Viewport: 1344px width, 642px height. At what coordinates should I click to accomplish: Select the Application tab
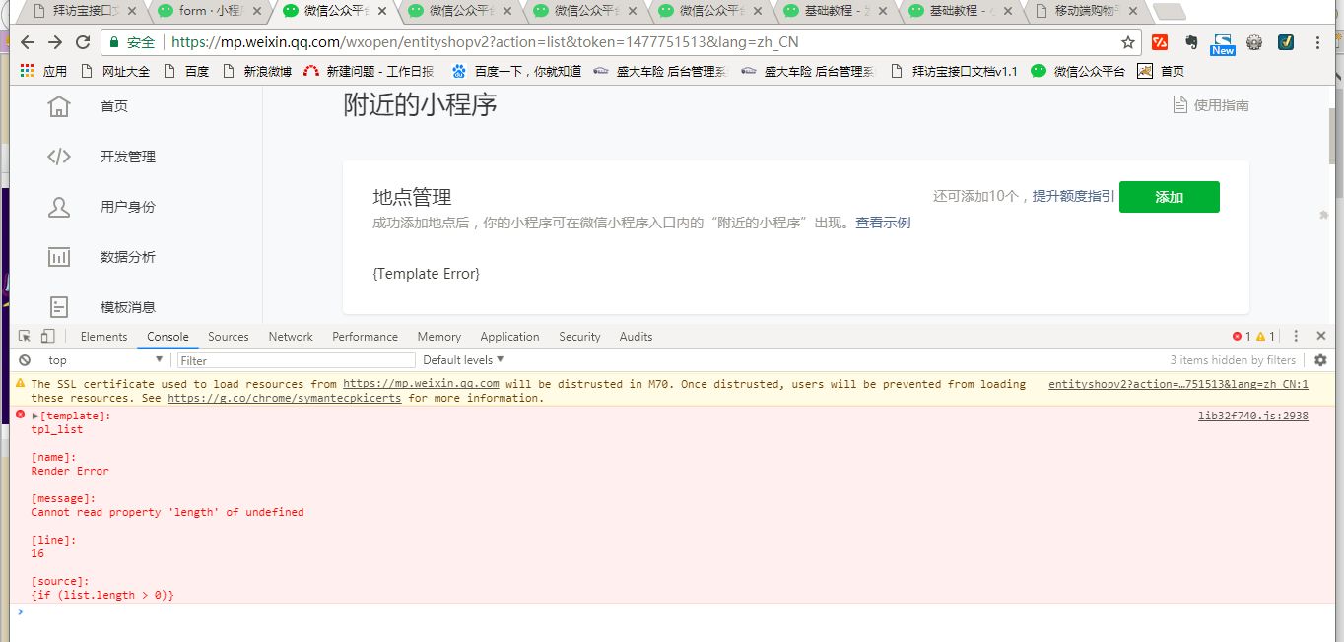pos(509,337)
